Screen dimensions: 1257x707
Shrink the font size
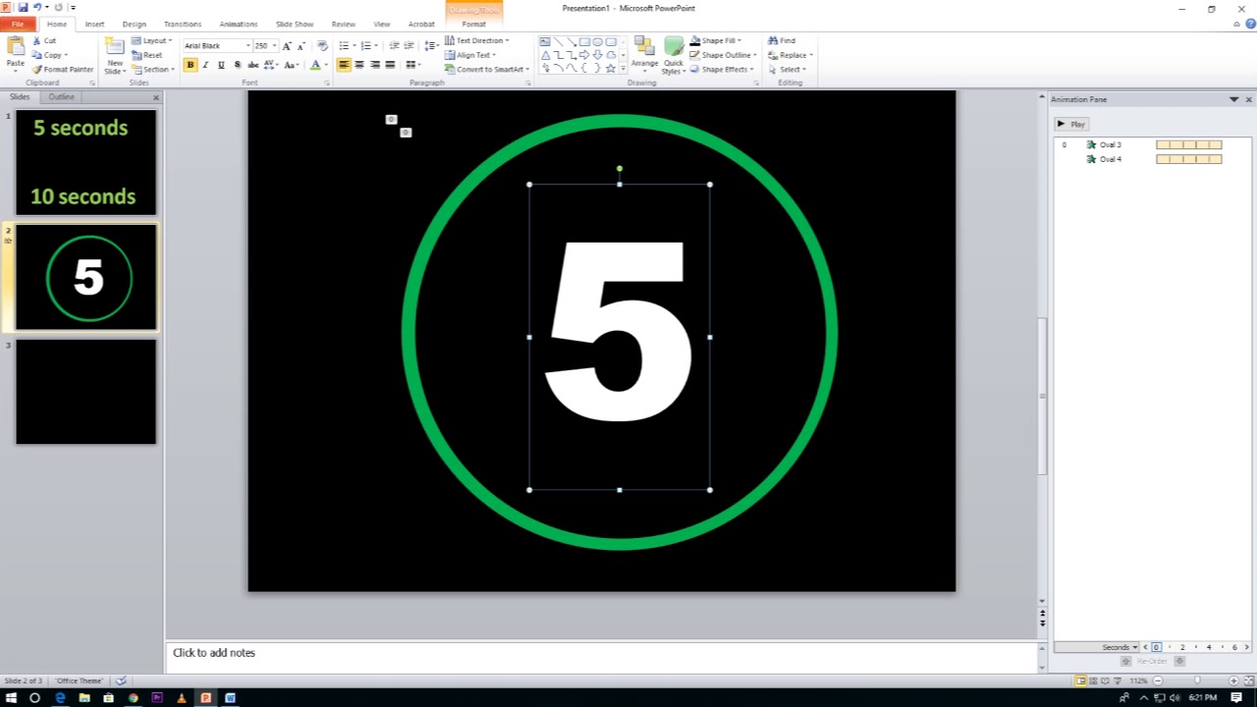pos(300,46)
